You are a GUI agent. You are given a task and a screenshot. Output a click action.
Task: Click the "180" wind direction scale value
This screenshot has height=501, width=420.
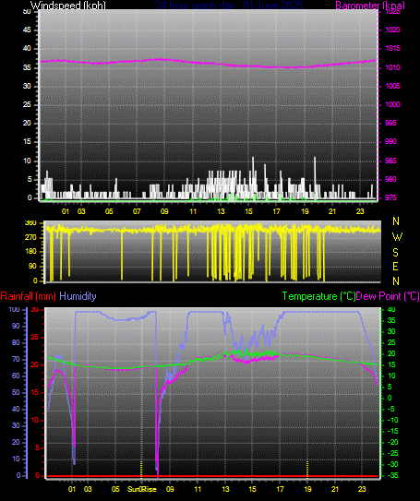coord(30,252)
